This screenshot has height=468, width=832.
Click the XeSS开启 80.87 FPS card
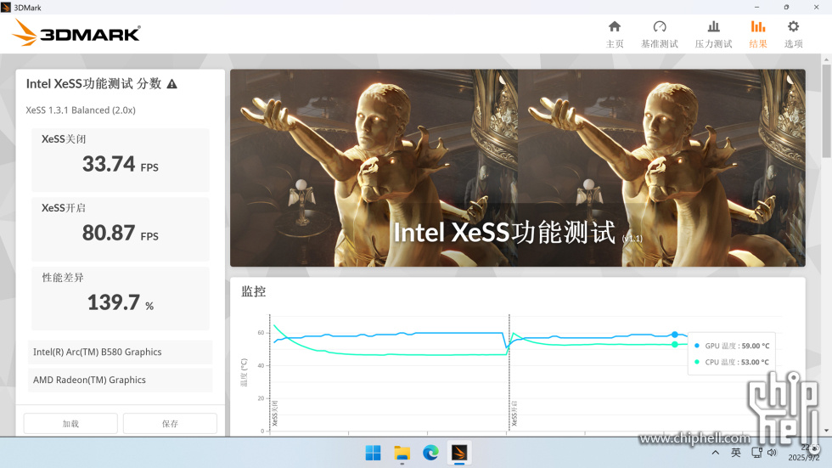tap(120, 228)
